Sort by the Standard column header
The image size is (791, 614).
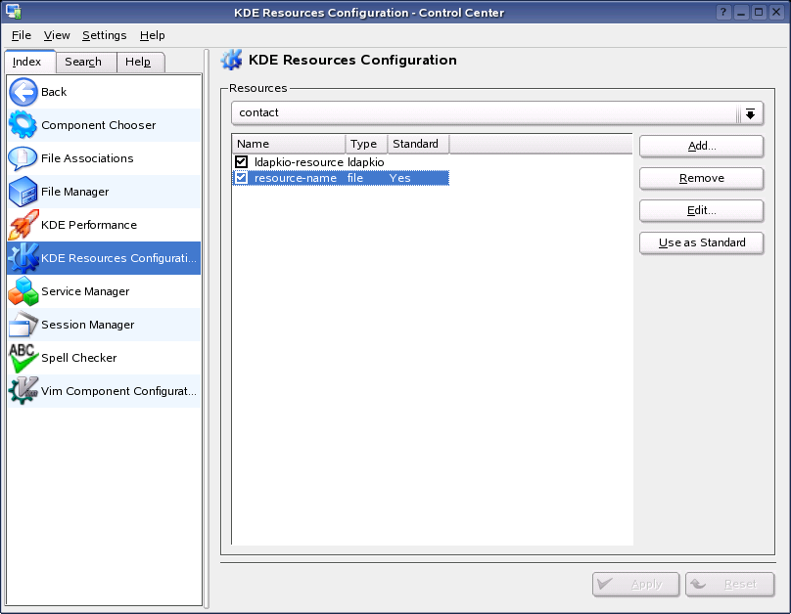point(418,144)
